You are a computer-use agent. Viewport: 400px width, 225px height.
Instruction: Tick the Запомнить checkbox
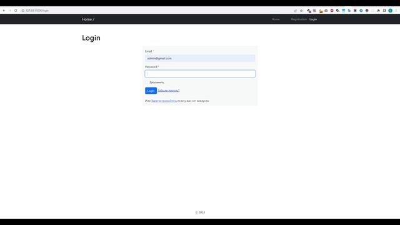[147, 82]
